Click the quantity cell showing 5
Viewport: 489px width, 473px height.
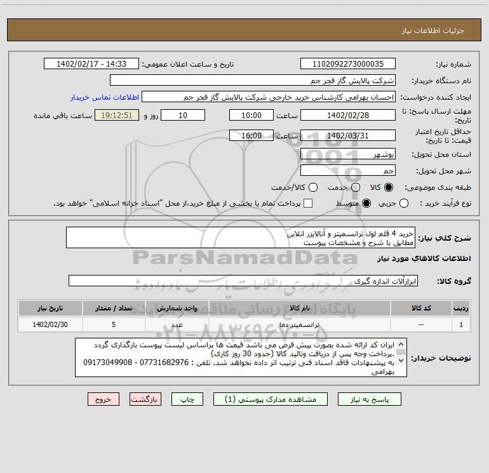coord(114,324)
